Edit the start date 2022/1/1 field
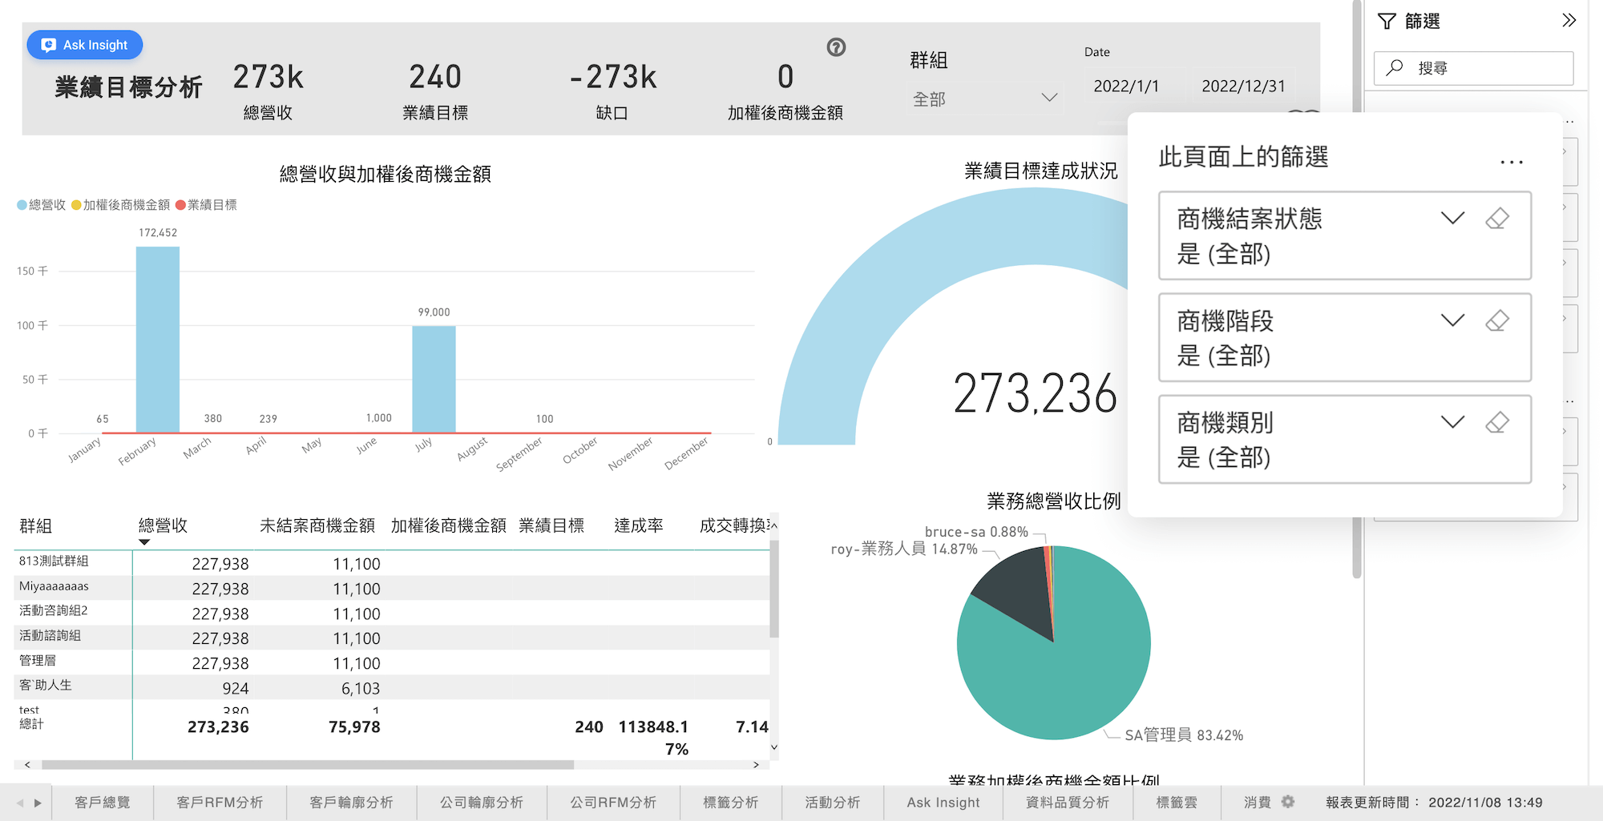This screenshot has height=821, width=1603. (x=1126, y=86)
